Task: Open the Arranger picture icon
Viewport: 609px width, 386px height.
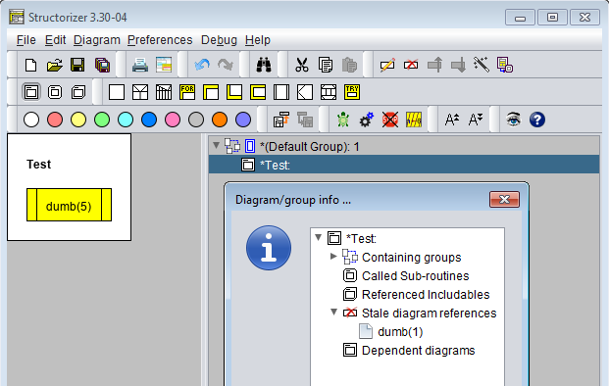Action: pos(164,65)
